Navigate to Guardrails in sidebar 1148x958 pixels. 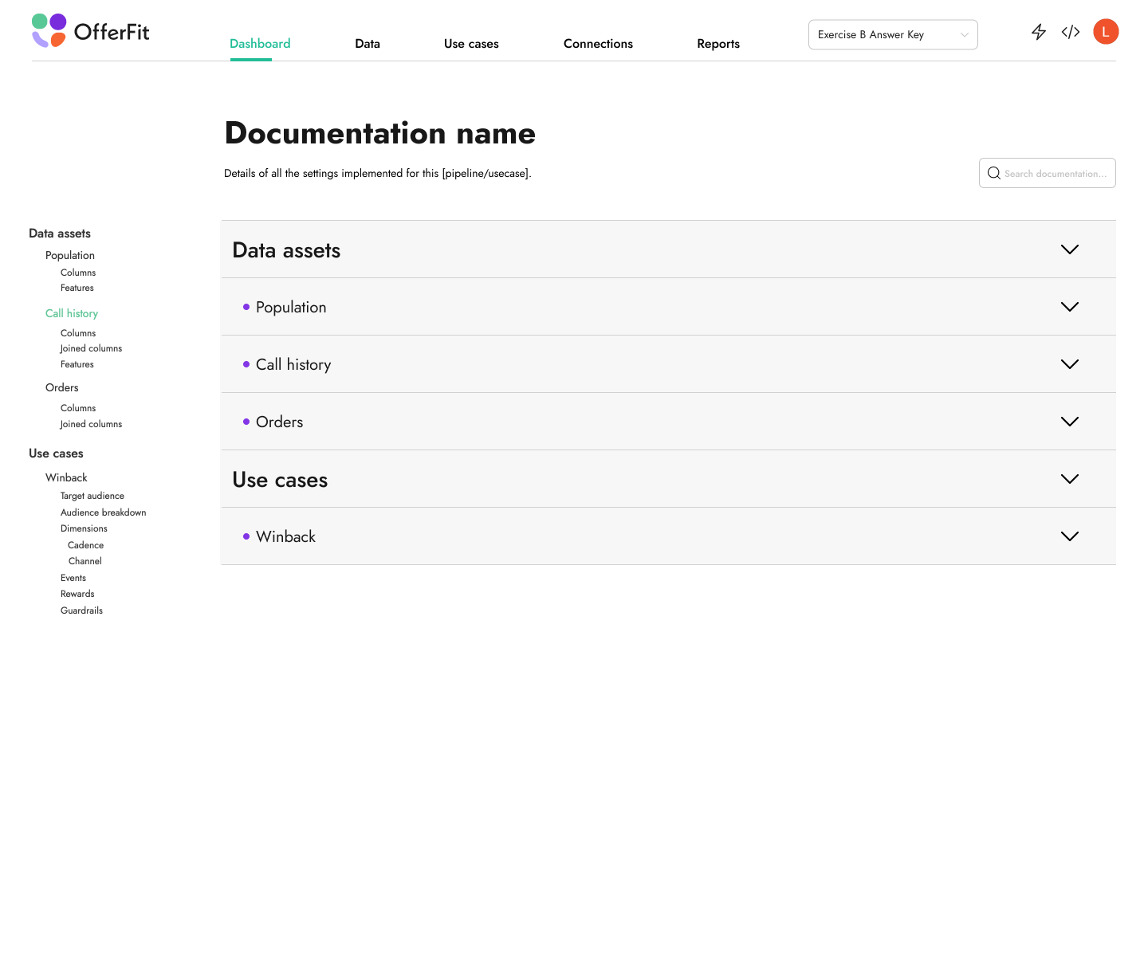(x=81, y=611)
